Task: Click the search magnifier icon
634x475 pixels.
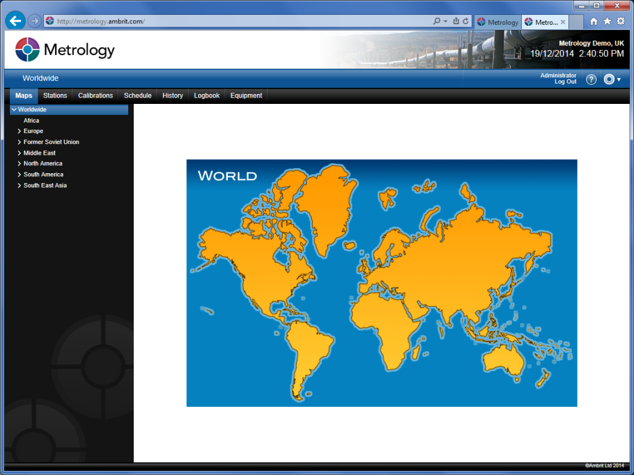Action: (x=437, y=20)
